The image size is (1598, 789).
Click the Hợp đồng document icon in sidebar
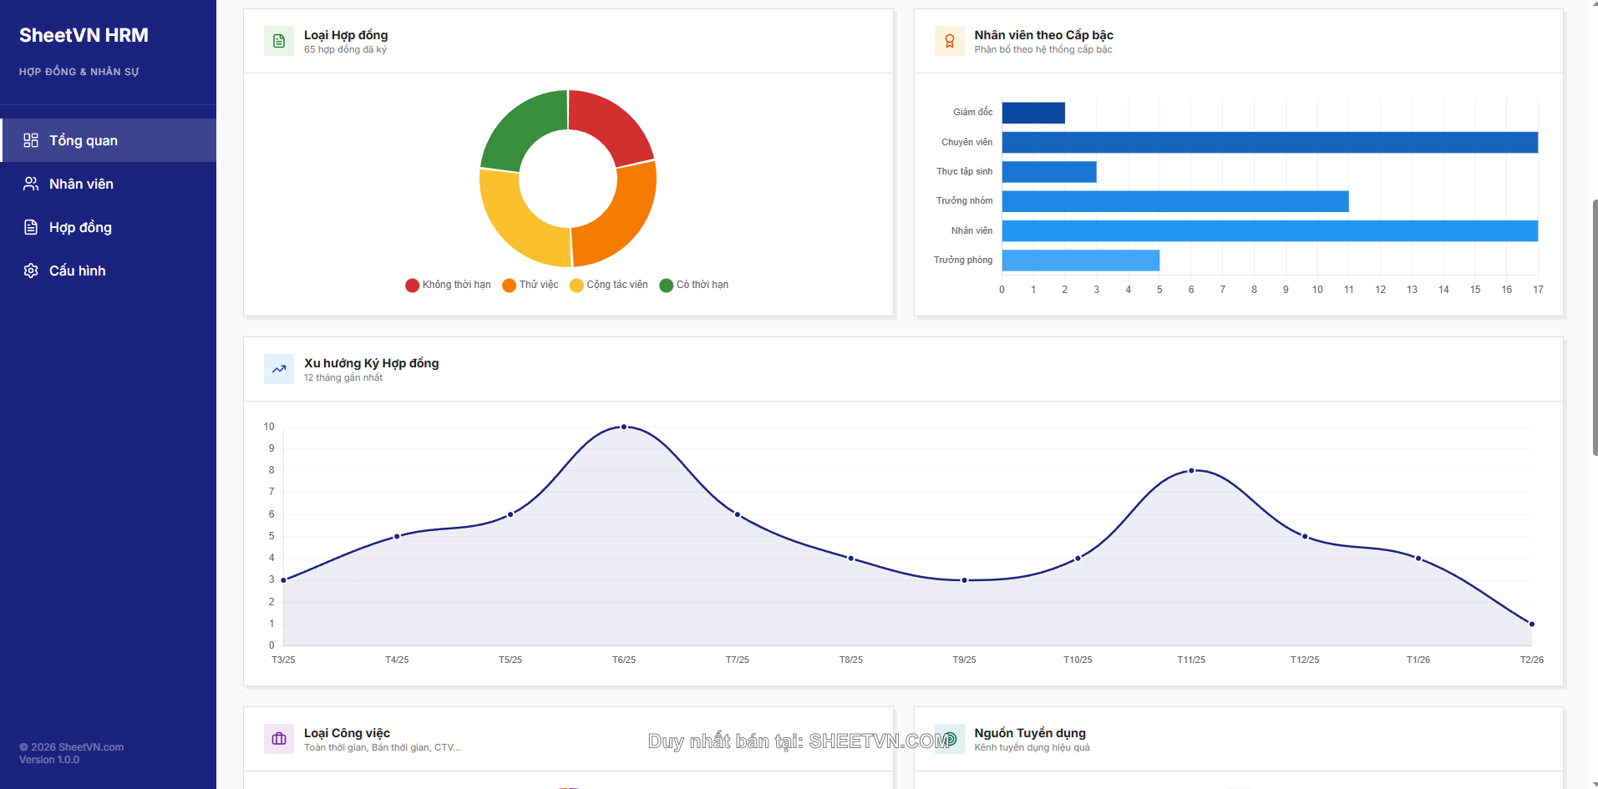[x=31, y=227]
